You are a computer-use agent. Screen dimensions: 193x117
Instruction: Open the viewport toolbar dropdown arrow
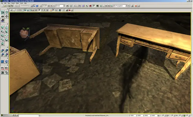63,10
